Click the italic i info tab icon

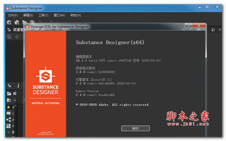[x=18, y=86]
